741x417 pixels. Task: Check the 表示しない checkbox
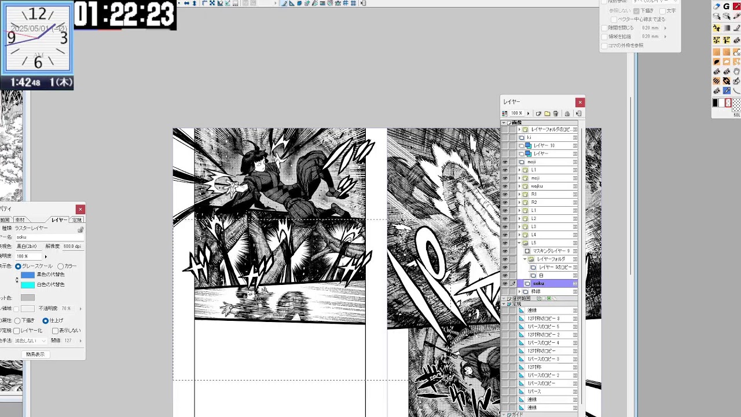pos(55,331)
